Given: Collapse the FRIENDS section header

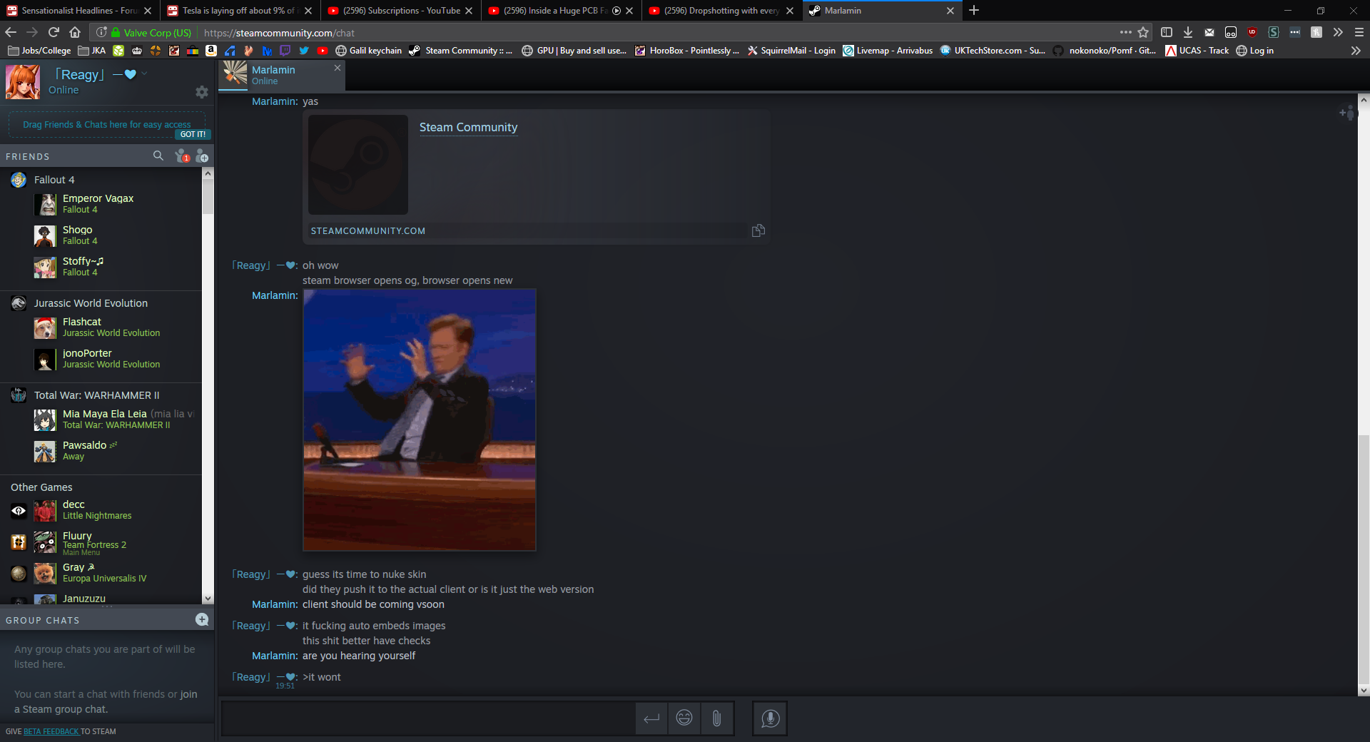Looking at the screenshot, I should (x=28, y=156).
